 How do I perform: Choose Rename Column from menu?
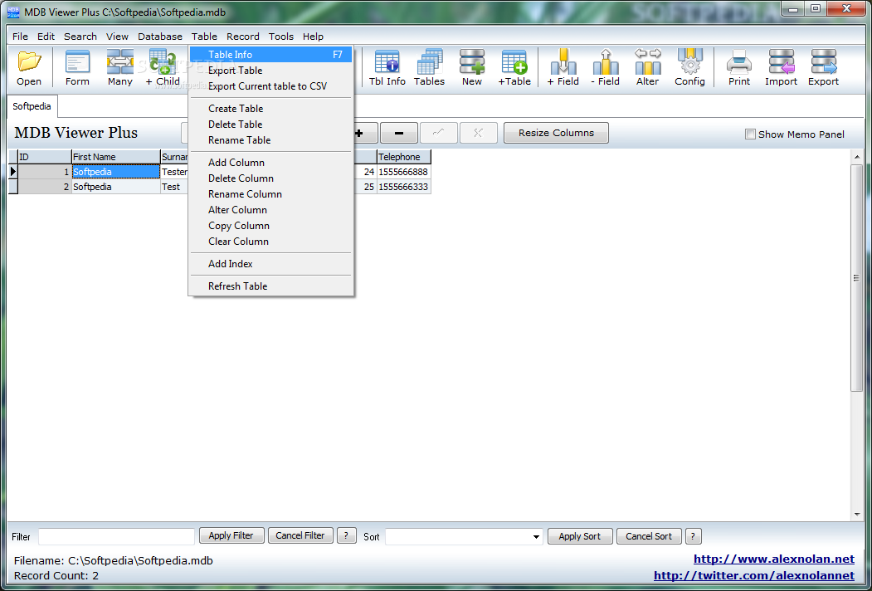coord(270,194)
